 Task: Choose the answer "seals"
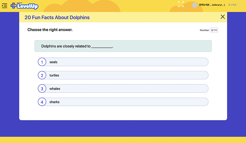[x=53, y=62]
